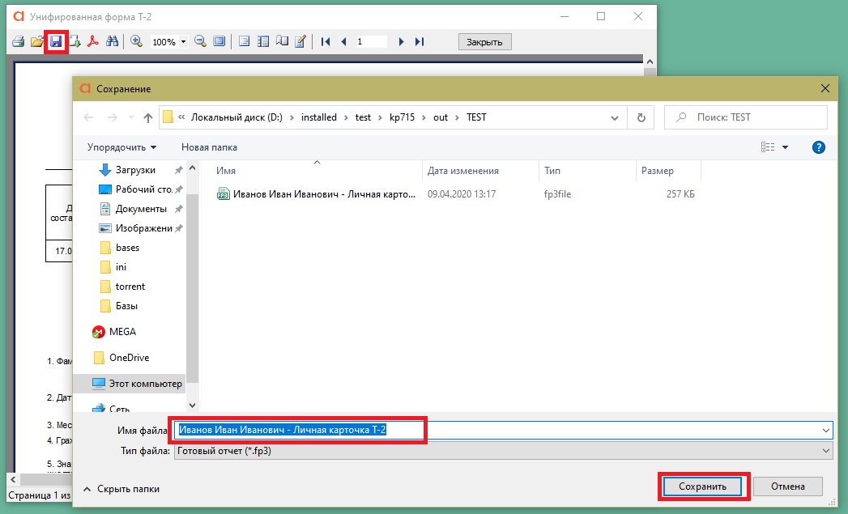Screen dimensions: 848x514
Task: Click the Save diskette icon in report toolbar
Action: pos(56,41)
